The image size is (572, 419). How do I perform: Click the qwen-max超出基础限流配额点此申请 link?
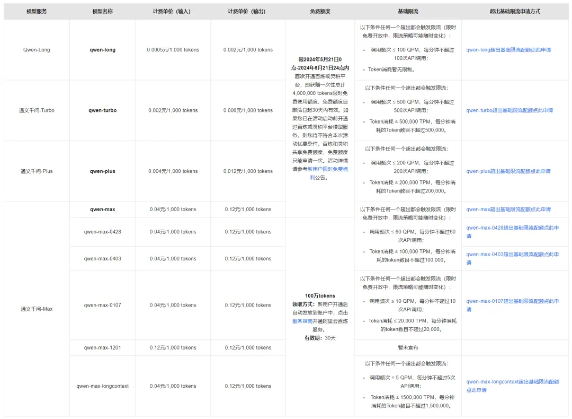508,210
